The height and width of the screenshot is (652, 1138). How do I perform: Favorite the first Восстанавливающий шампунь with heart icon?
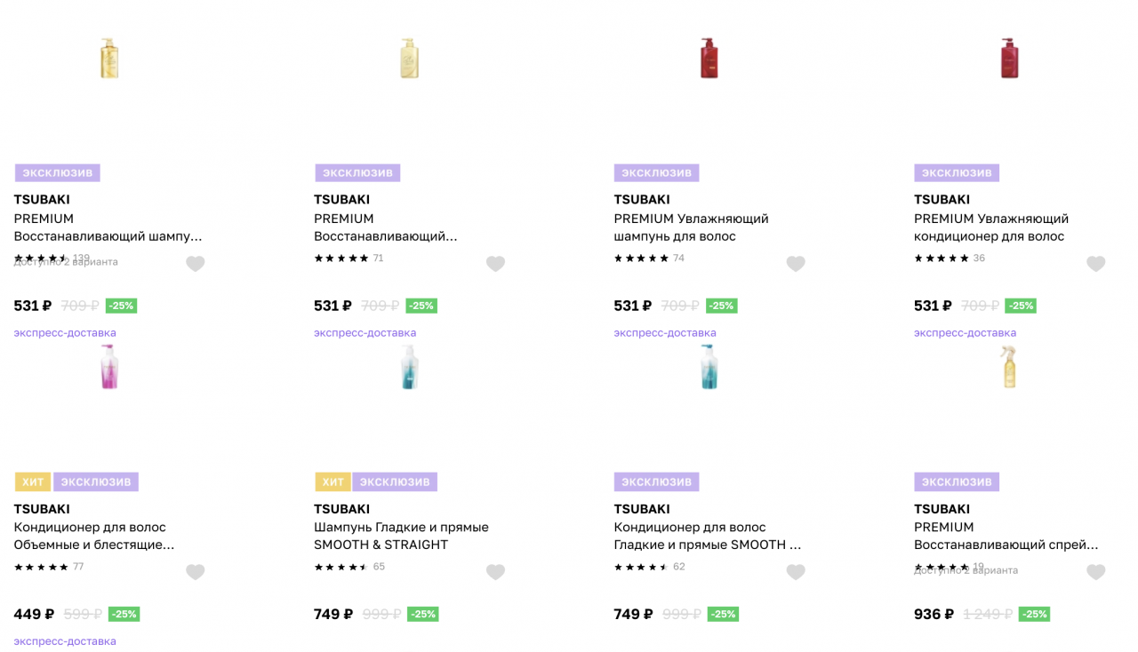196,264
